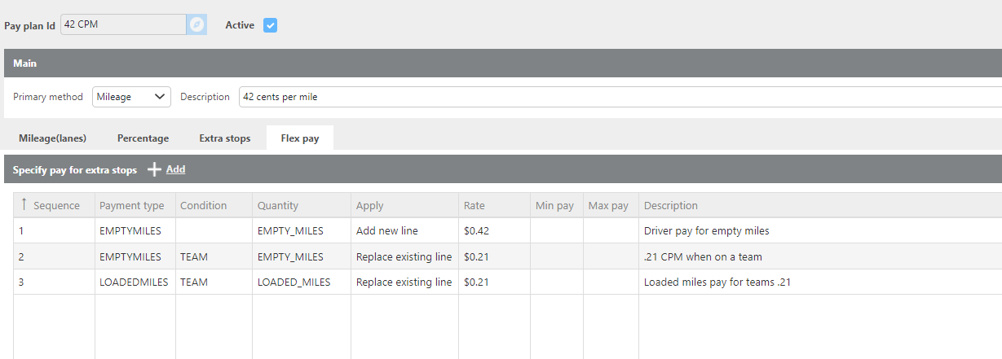This screenshot has height=359, width=1002.
Task: Uncheck the Active checkbox
Action: tap(271, 25)
